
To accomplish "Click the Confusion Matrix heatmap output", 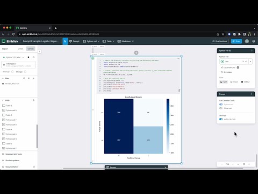I will click(x=133, y=127).
